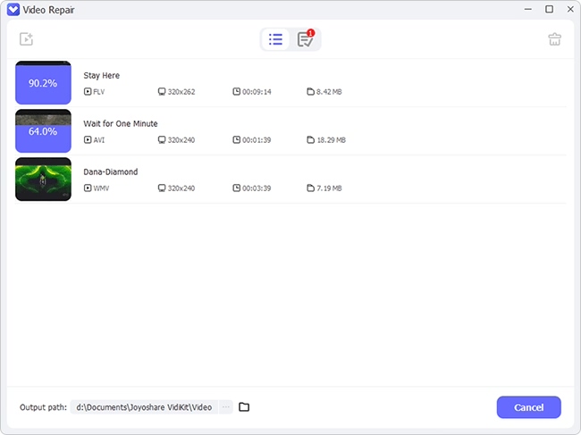Click the Cancel button
This screenshot has width=581, height=435.
pyautogui.click(x=529, y=407)
